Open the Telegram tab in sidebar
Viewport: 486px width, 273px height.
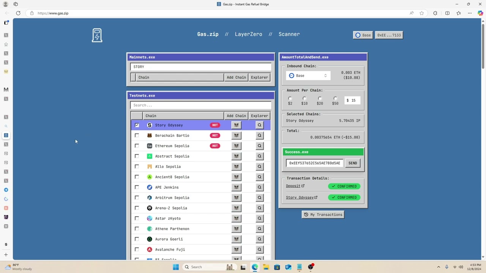(6, 190)
